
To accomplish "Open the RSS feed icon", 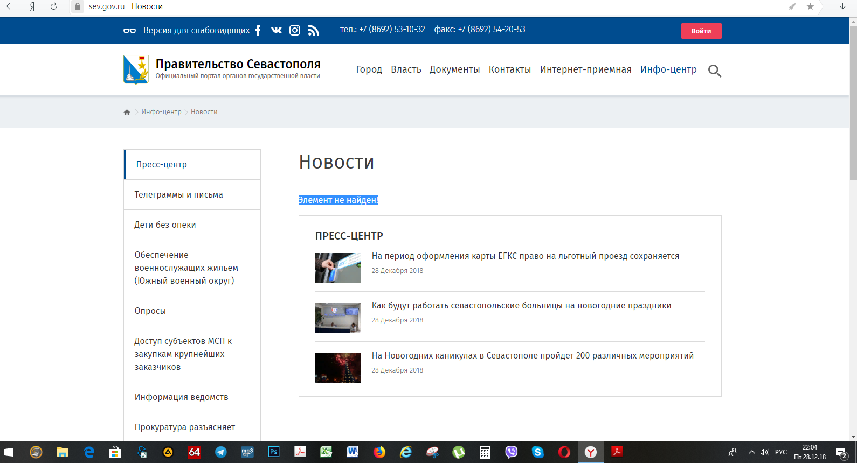I will click(x=313, y=30).
